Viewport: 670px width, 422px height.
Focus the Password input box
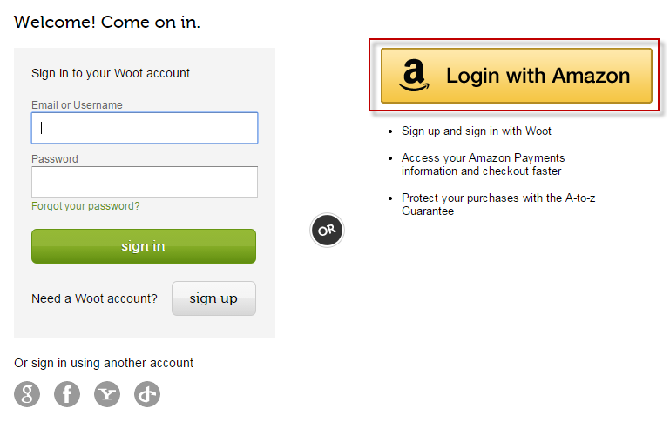(x=145, y=182)
